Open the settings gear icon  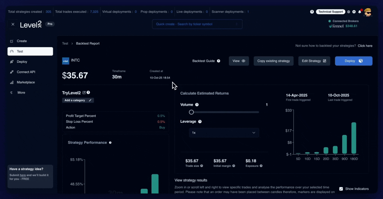(354, 12)
